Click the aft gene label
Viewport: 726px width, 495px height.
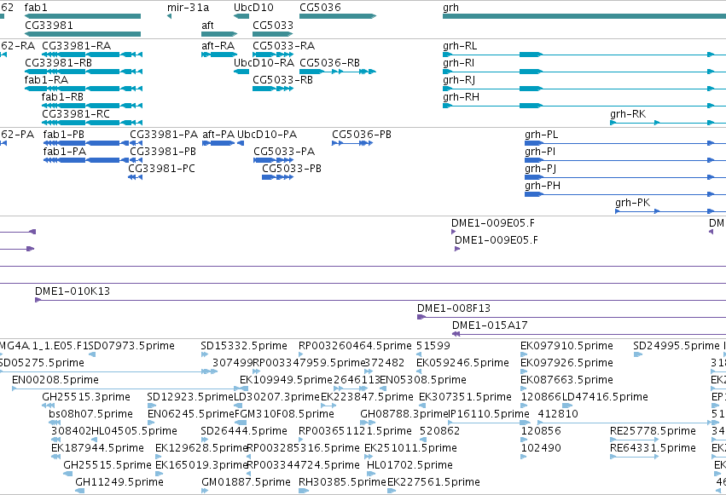[207, 25]
